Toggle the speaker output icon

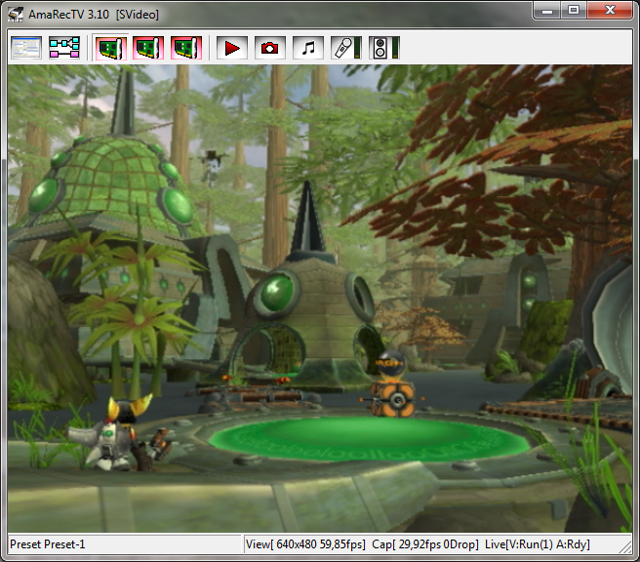(380, 48)
